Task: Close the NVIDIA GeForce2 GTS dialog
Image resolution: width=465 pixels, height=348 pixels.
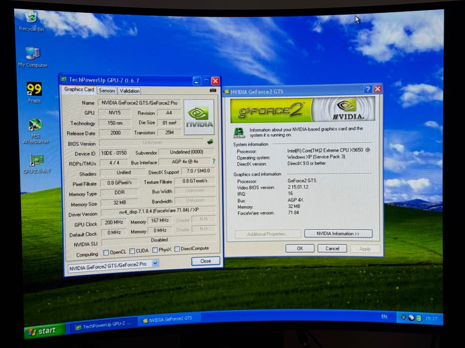Action: [377, 89]
